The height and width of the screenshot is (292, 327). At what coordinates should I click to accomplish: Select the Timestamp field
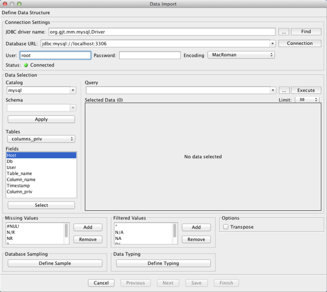(x=41, y=185)
